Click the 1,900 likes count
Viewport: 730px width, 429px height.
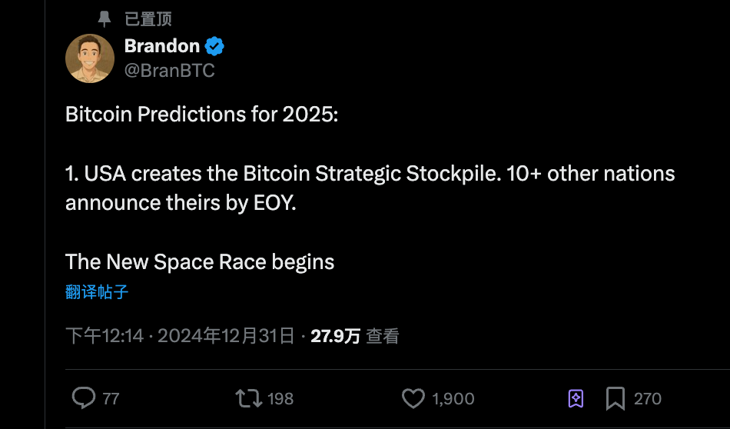tap(453, 398)
